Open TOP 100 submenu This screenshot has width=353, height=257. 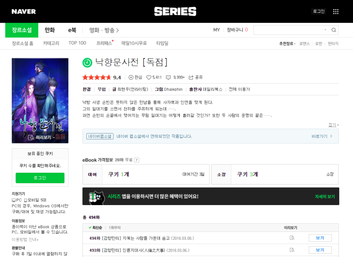(77, 43)
